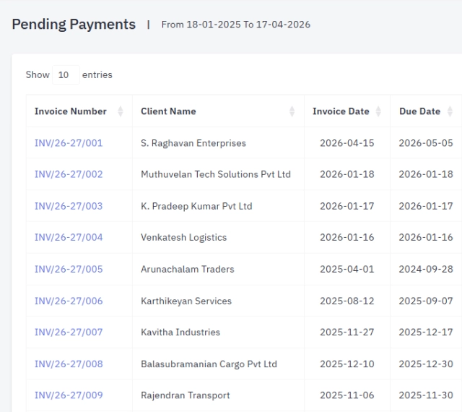Viewport: 462px width, 412px height.
Task: Click the date range From 18-01-2025 To 17-04-2026
Action: click(x=236, y=25)
